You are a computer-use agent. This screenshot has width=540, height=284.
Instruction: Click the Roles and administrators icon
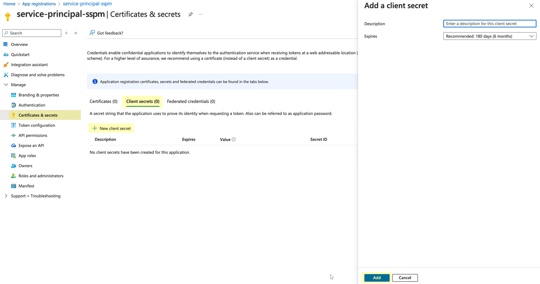tap(13, 176)
